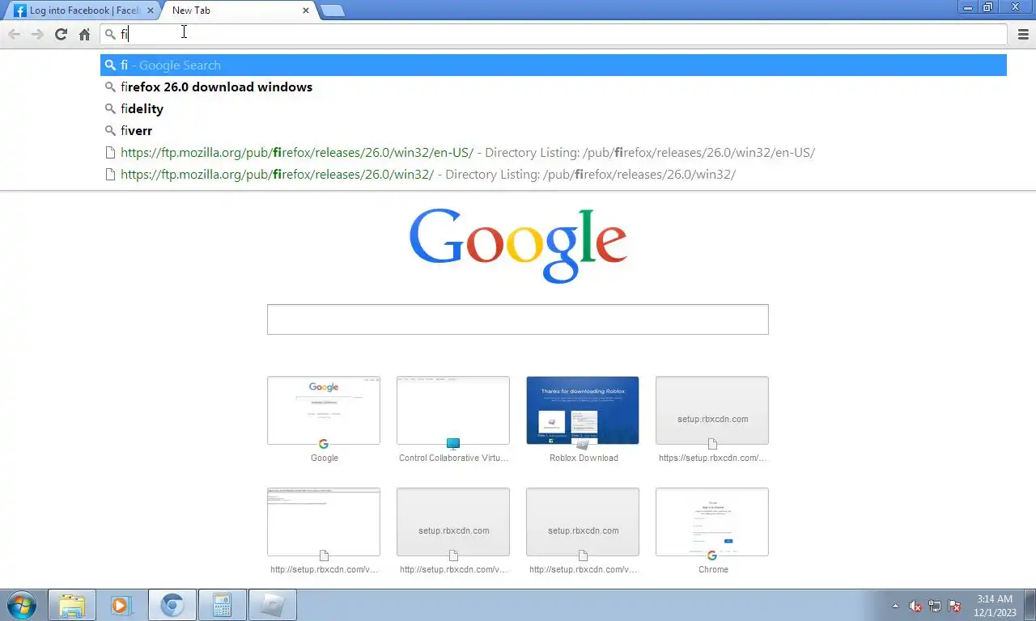Open the https://setup.rbxcdn.com/ thumbnail

[x=712, y=410]
